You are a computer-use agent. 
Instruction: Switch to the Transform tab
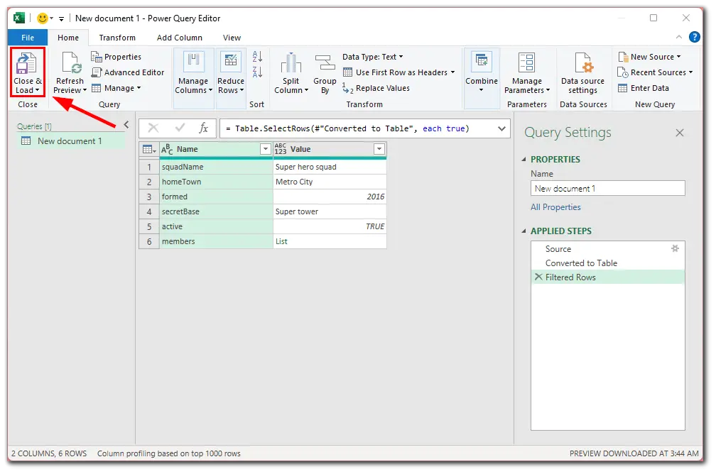[x=117, y=38]
